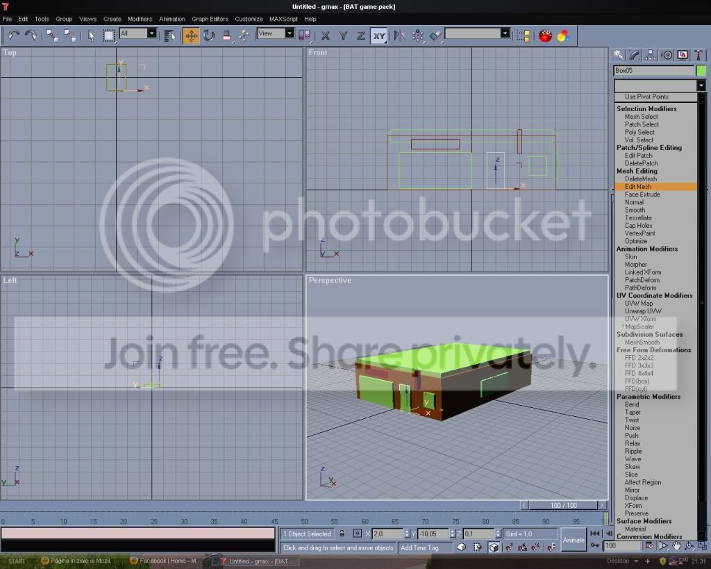Open the Material Editor red sphere icon
The width and height of the screenshot is (711, 569).
click(545, 35)
